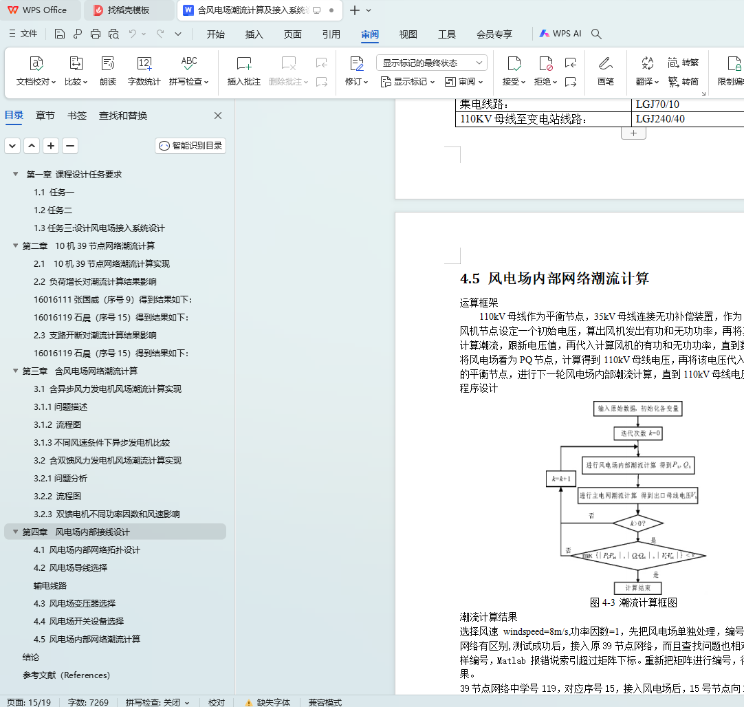Click the 接受 accept change icon
Image resolution: width=744 pixels, height=707 pixels.
pyautogui.click(x=514, y=63)
